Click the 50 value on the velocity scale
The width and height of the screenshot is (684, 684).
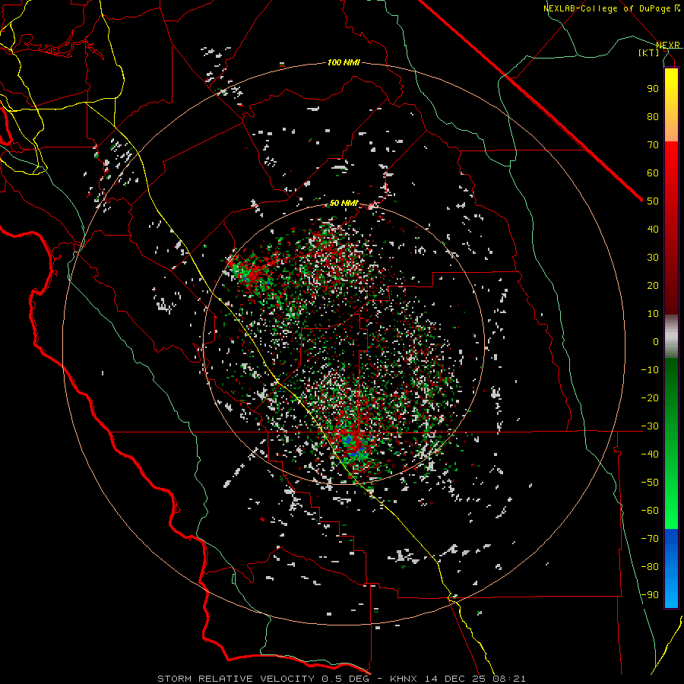point(653,201)
